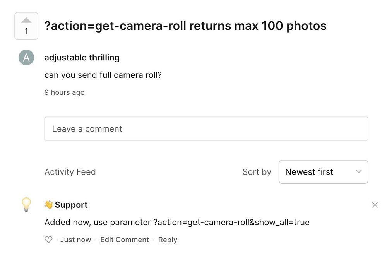Upvote the get-camera-roll post with the arrow
The width and height of the screenshot is (387, 279).
tap(26, 21)
